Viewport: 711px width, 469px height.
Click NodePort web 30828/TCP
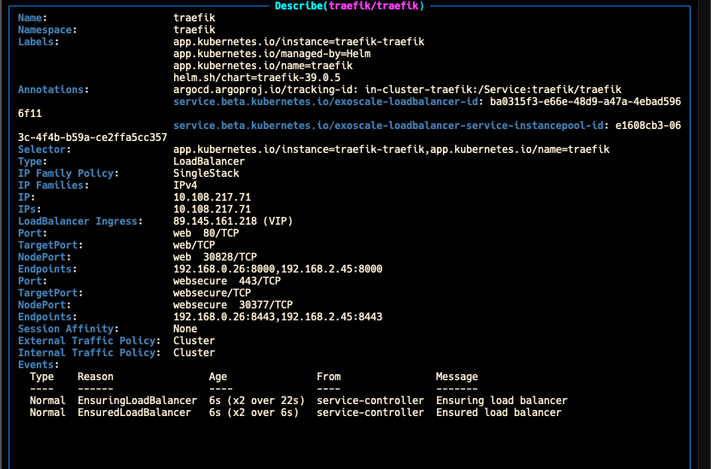click(215, 257)
